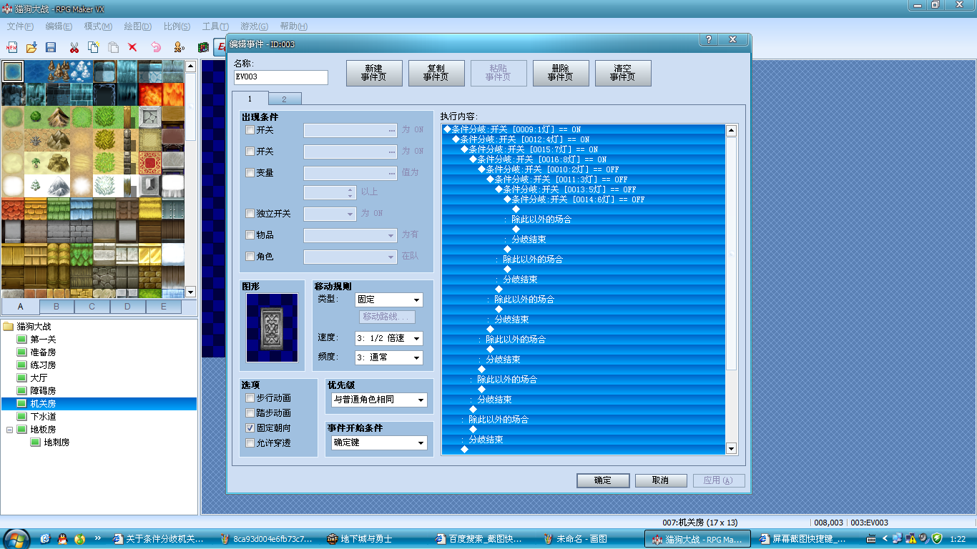
Task: Launch Internet Explorer from quick launch
Action: (x=45, y=538)
